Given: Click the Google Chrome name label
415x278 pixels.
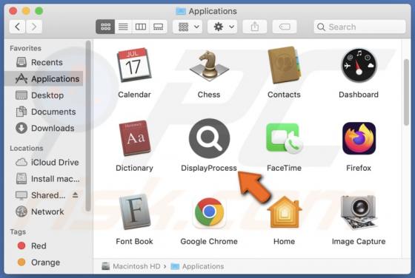Looking at the screenshot, I should (x=209, y=241).
